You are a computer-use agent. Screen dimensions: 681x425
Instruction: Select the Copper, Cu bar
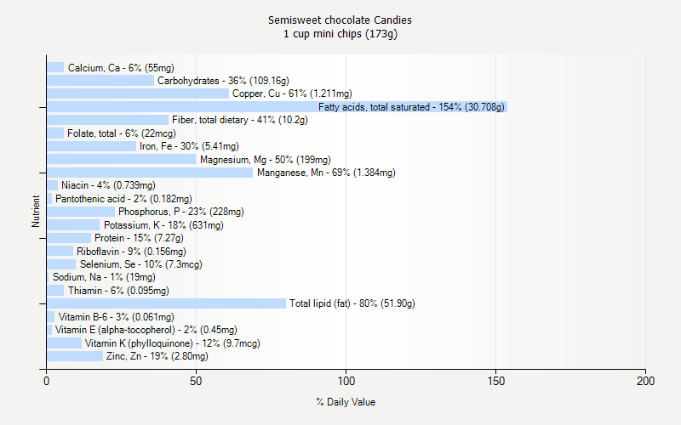pos(138,93)
